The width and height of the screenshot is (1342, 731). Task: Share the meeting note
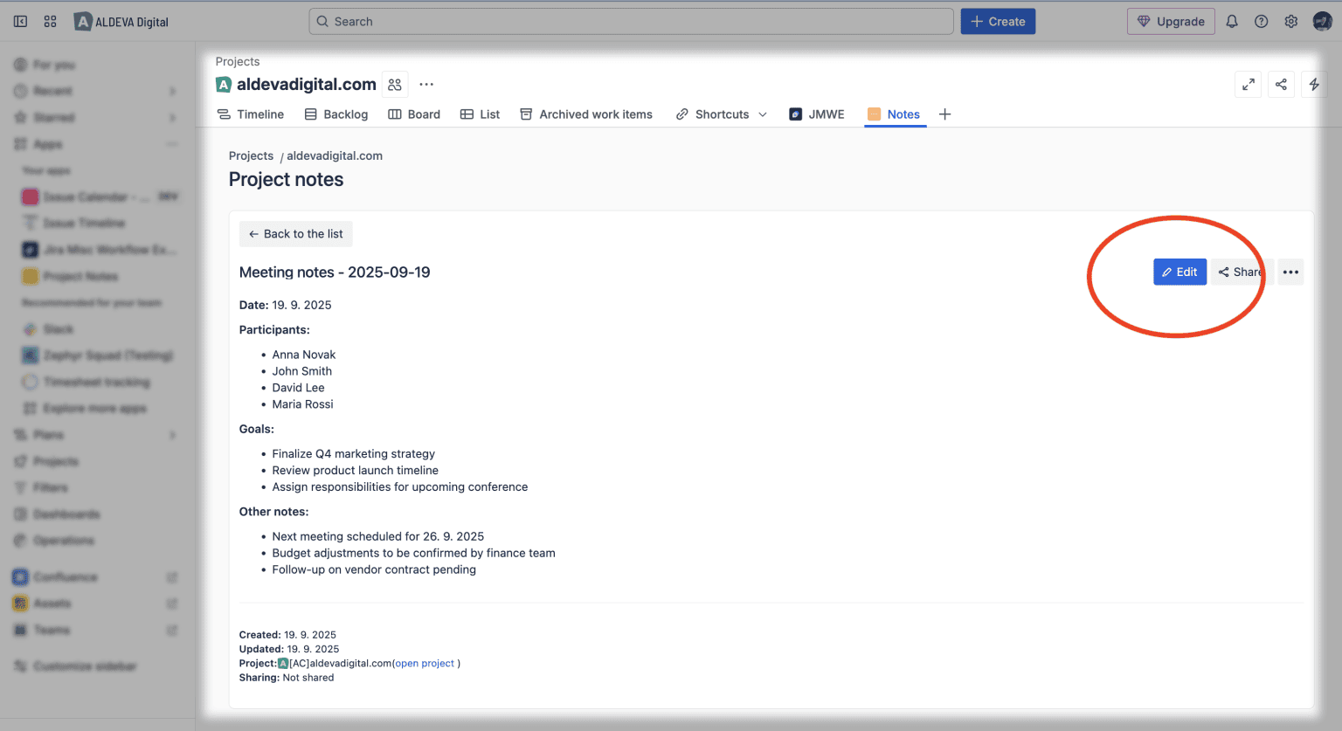[1241, 272]
